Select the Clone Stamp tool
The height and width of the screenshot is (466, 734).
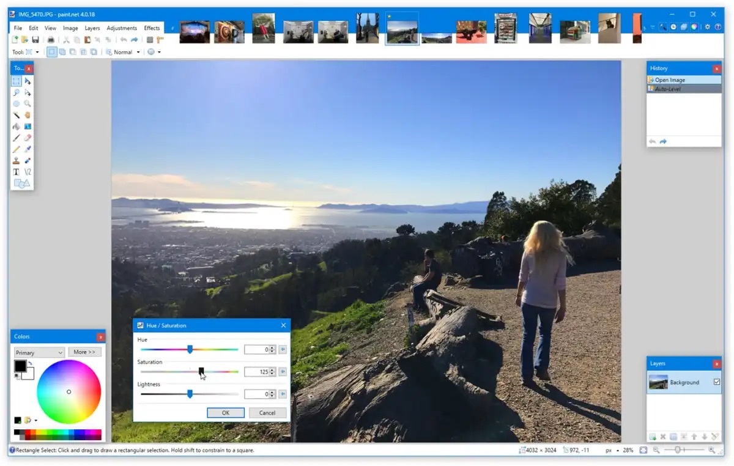point(17,160)
